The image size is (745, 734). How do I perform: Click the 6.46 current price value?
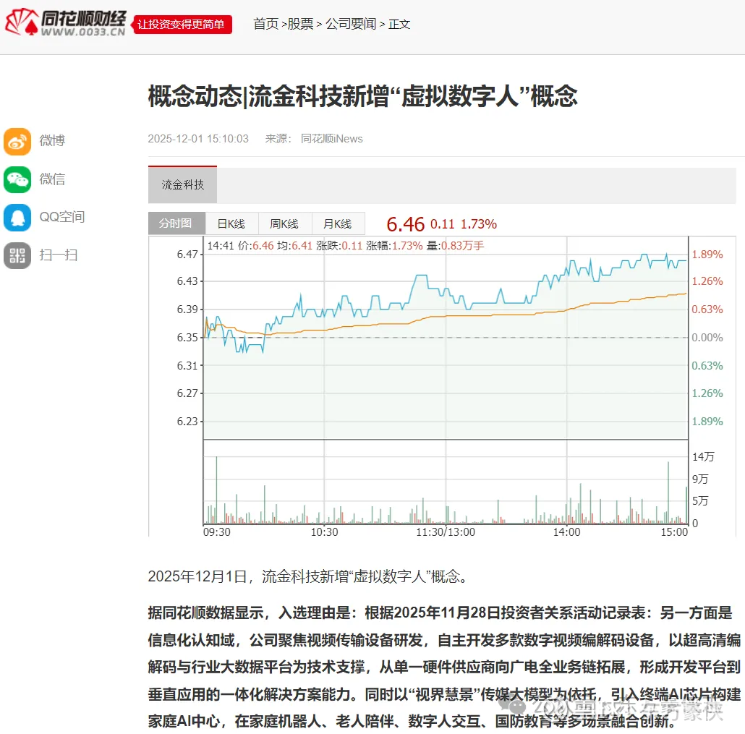pyautogui.click(x=405, y=224)
